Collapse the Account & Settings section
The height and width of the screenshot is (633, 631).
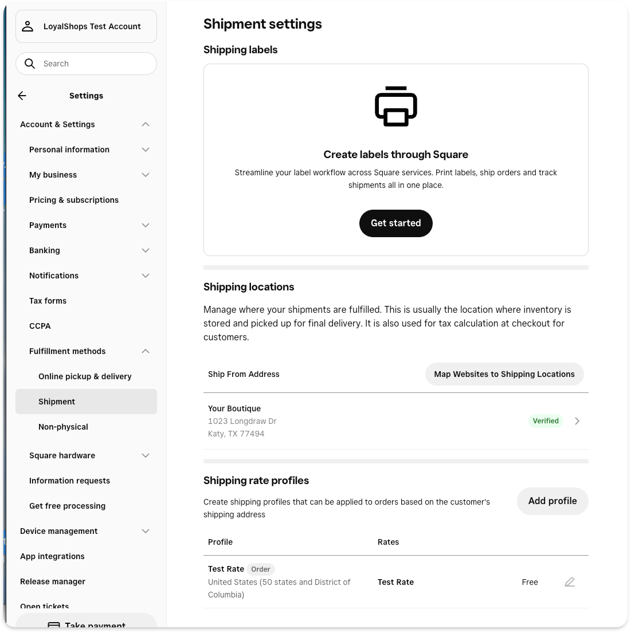(146, 124)
